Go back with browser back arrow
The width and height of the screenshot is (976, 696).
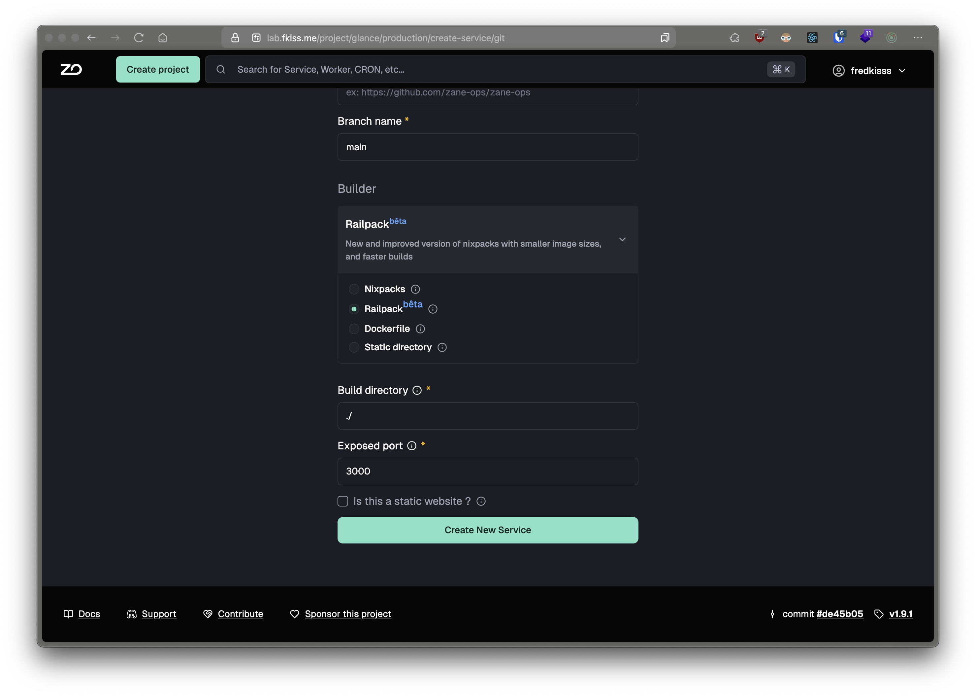click(91, 38)
